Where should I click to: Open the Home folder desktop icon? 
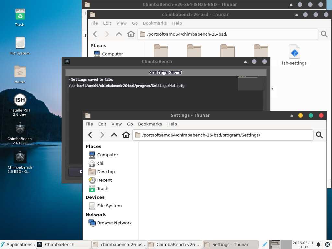[20, 75]
